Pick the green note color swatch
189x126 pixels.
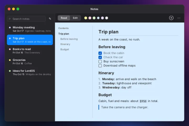pos(94,18)
